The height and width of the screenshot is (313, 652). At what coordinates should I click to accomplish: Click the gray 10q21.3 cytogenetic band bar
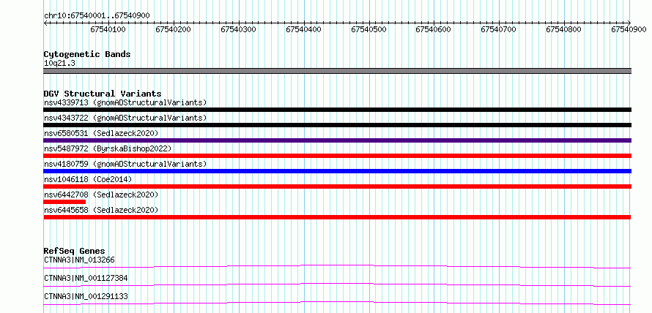click(x=337, y=71)
